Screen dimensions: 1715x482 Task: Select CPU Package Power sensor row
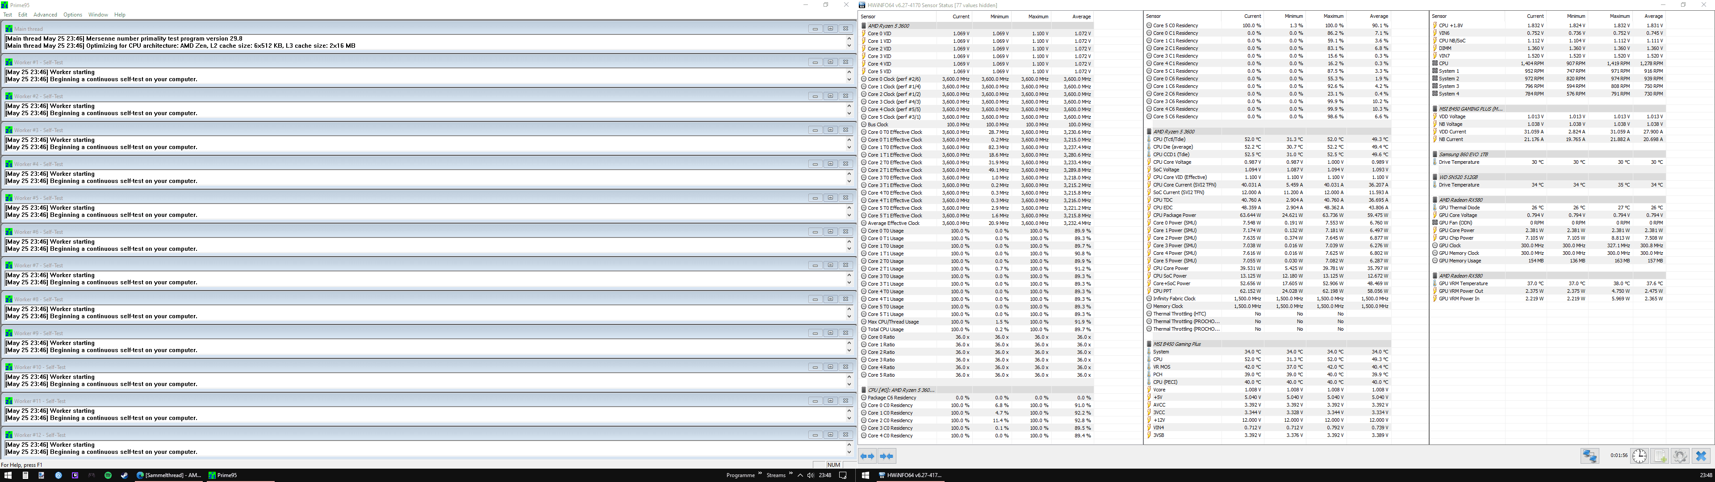(x=1267, y=215)
